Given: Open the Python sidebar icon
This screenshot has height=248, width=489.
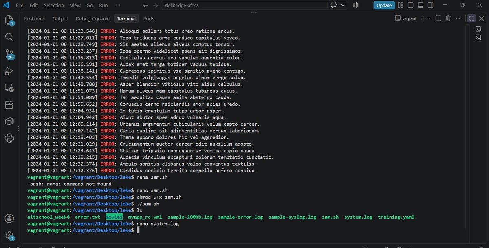Looking at the screenshot, I should coord(9,138).
